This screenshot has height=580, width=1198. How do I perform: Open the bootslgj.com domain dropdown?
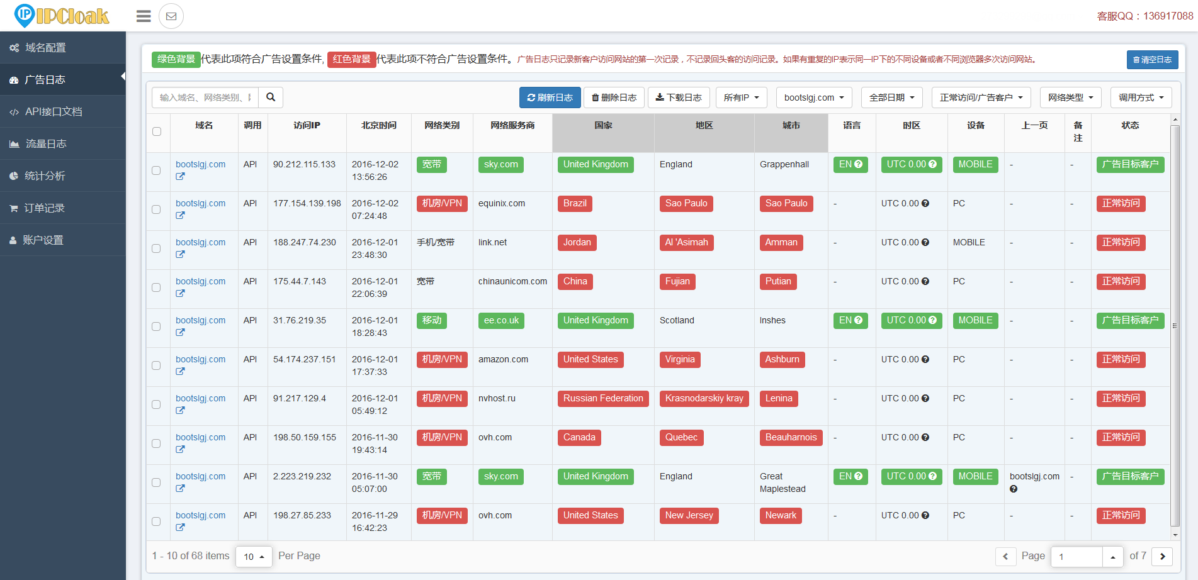point(814,98)
